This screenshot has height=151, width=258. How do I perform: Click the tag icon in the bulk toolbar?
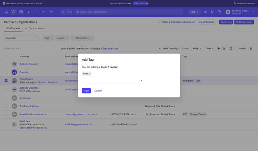point(219,49)
